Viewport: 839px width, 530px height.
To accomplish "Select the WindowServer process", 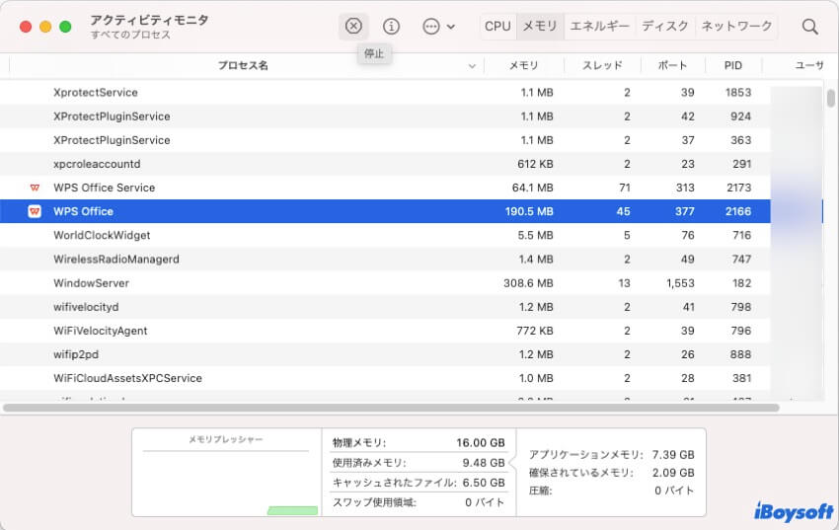I will 385,283.
